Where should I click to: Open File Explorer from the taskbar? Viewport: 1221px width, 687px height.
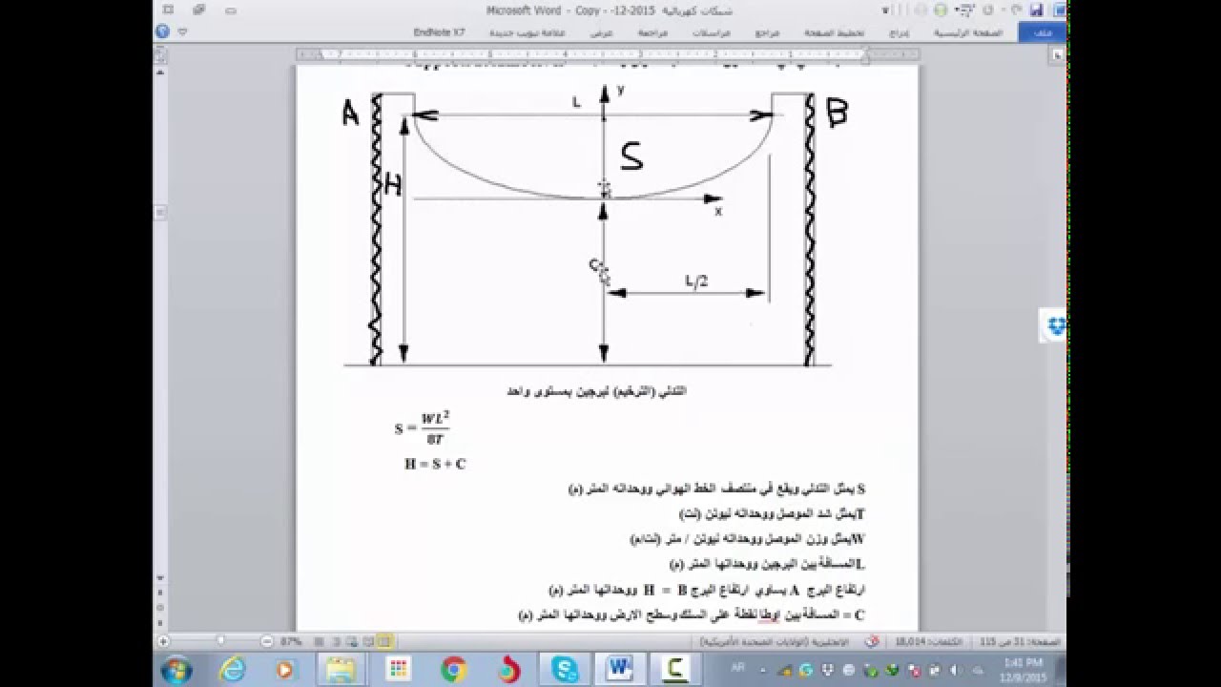(341, 668)
